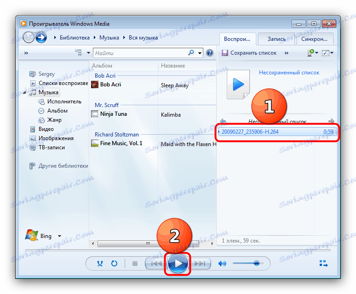Open the Bing dropdown arrow

[59, 236]
